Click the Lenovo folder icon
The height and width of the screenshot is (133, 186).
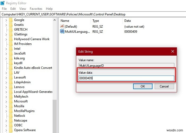pos(11,87)
